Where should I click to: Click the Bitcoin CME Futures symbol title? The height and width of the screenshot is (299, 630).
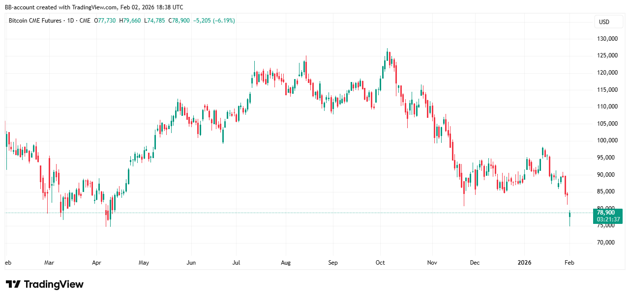pyautogui.click(x=35, y=21)
